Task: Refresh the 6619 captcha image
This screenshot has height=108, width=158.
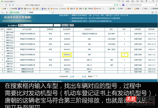Action: pos(65,25)
